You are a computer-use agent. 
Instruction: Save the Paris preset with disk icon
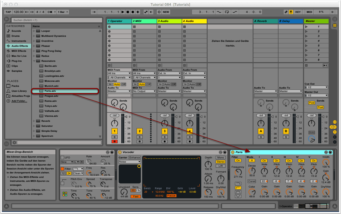click(x=330, y=152)
